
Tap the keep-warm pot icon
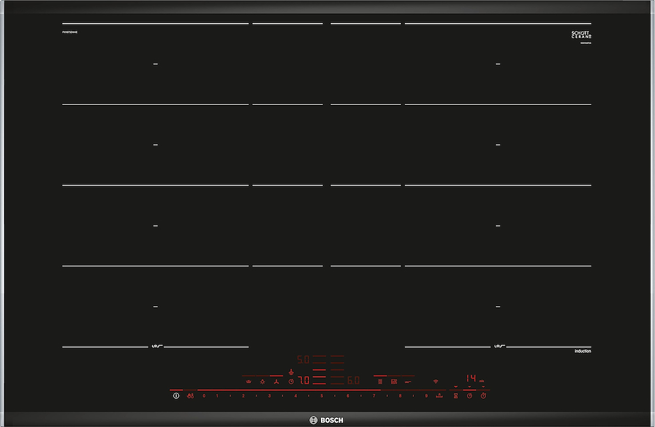pos(248,381)
